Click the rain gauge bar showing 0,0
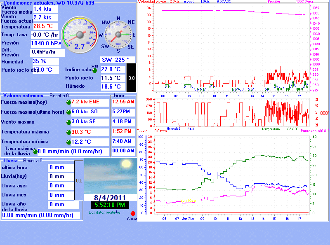Screen dimensions: 330x245 click(x=79, y=180)
